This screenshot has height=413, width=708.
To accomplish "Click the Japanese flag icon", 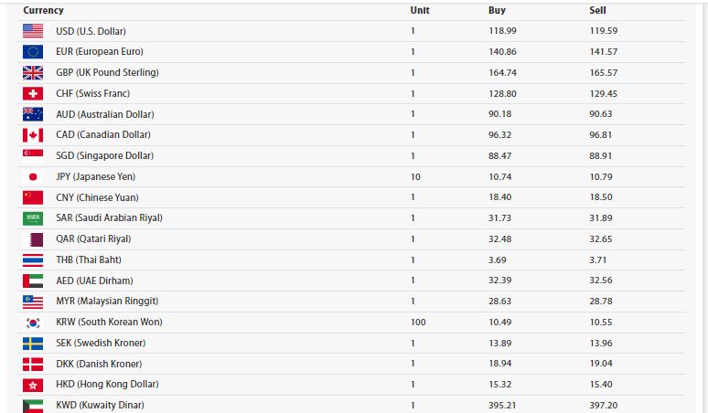I will click(x=33, y=176).
